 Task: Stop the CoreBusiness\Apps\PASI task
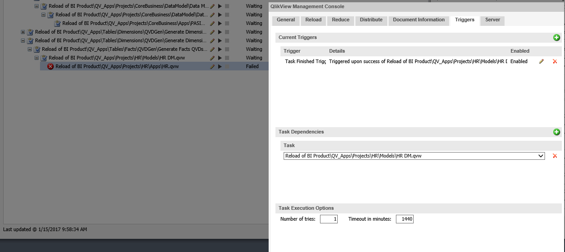point(227,23)
